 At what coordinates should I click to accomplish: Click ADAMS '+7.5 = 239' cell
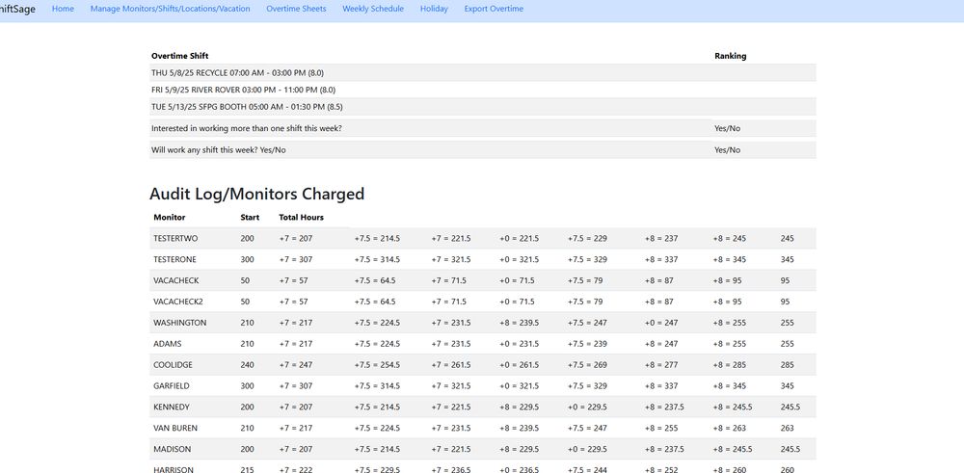(x=587, y=344)
